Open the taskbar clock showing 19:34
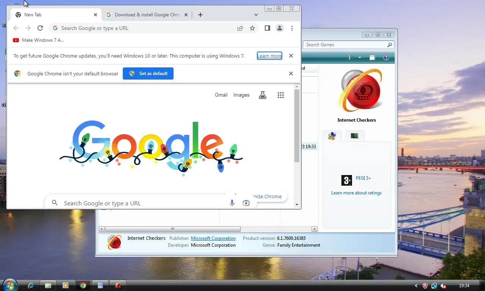485x291 pixels. [464, 286]
